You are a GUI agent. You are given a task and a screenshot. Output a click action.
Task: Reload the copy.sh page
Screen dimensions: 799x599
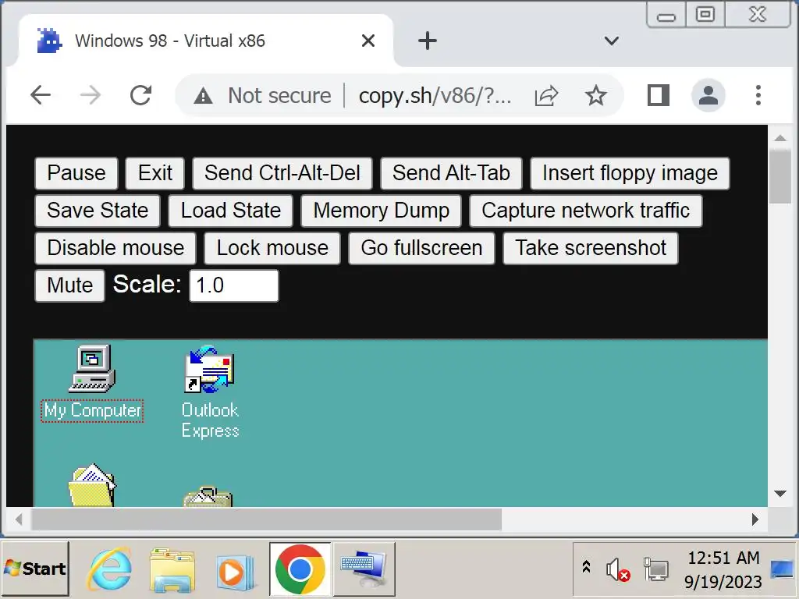click(140, 95)
